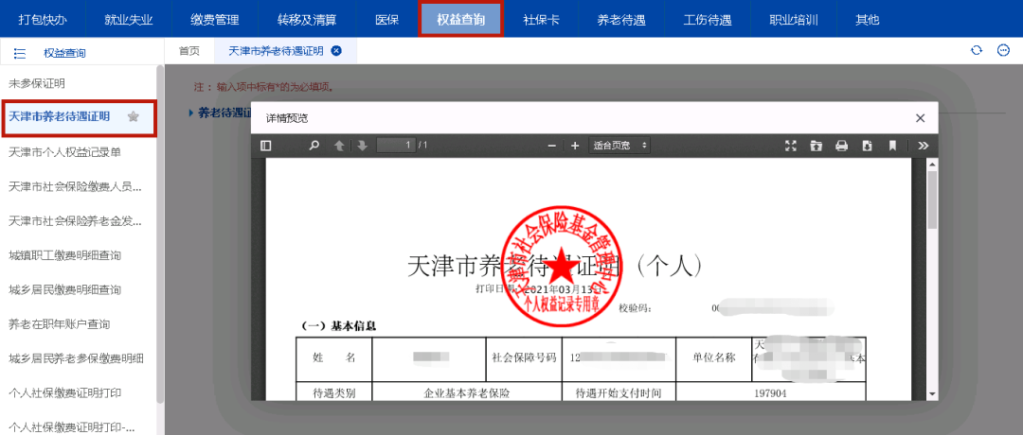The image size is (1023, 435).
Task: Zoom out with the minus icon
Action: [x=552, y=146]
